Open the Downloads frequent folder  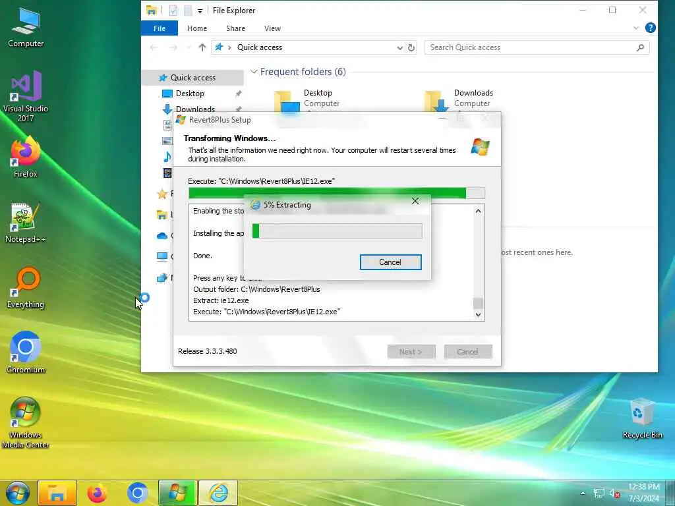pos(459,100)
